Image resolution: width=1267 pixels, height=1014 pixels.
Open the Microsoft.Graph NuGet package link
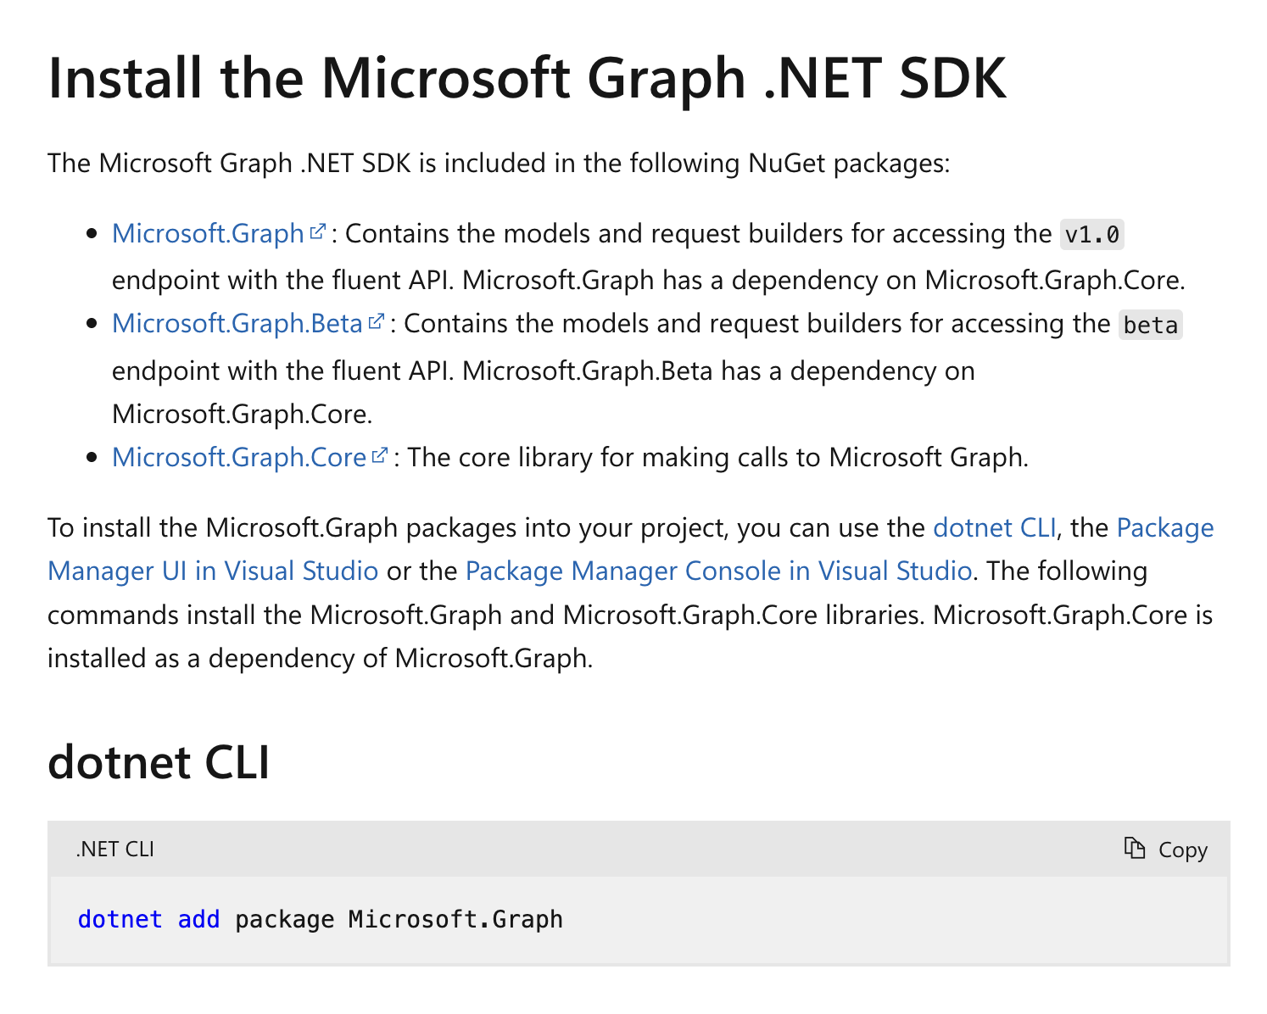206,234
